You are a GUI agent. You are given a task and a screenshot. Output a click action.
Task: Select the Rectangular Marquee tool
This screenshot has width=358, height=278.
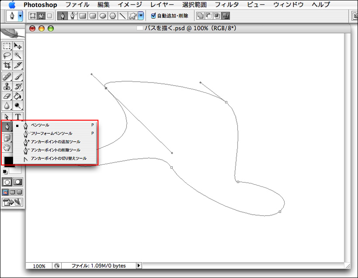coord(7,46)
